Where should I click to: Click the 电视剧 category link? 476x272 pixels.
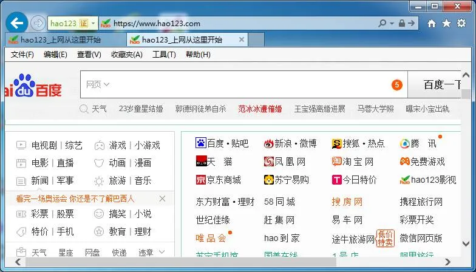click(44, 146)
